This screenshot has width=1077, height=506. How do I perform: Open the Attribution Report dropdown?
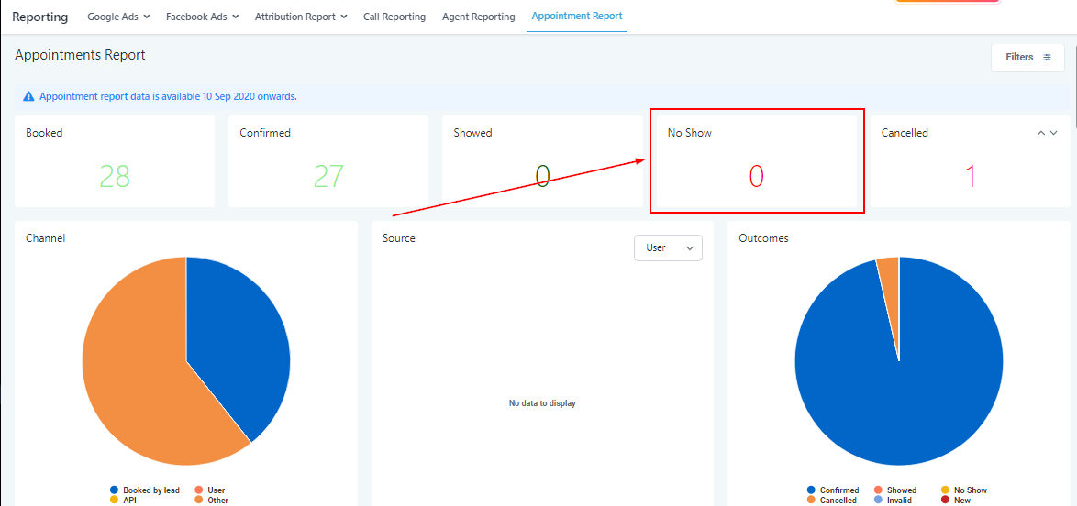tap(301, 16)
